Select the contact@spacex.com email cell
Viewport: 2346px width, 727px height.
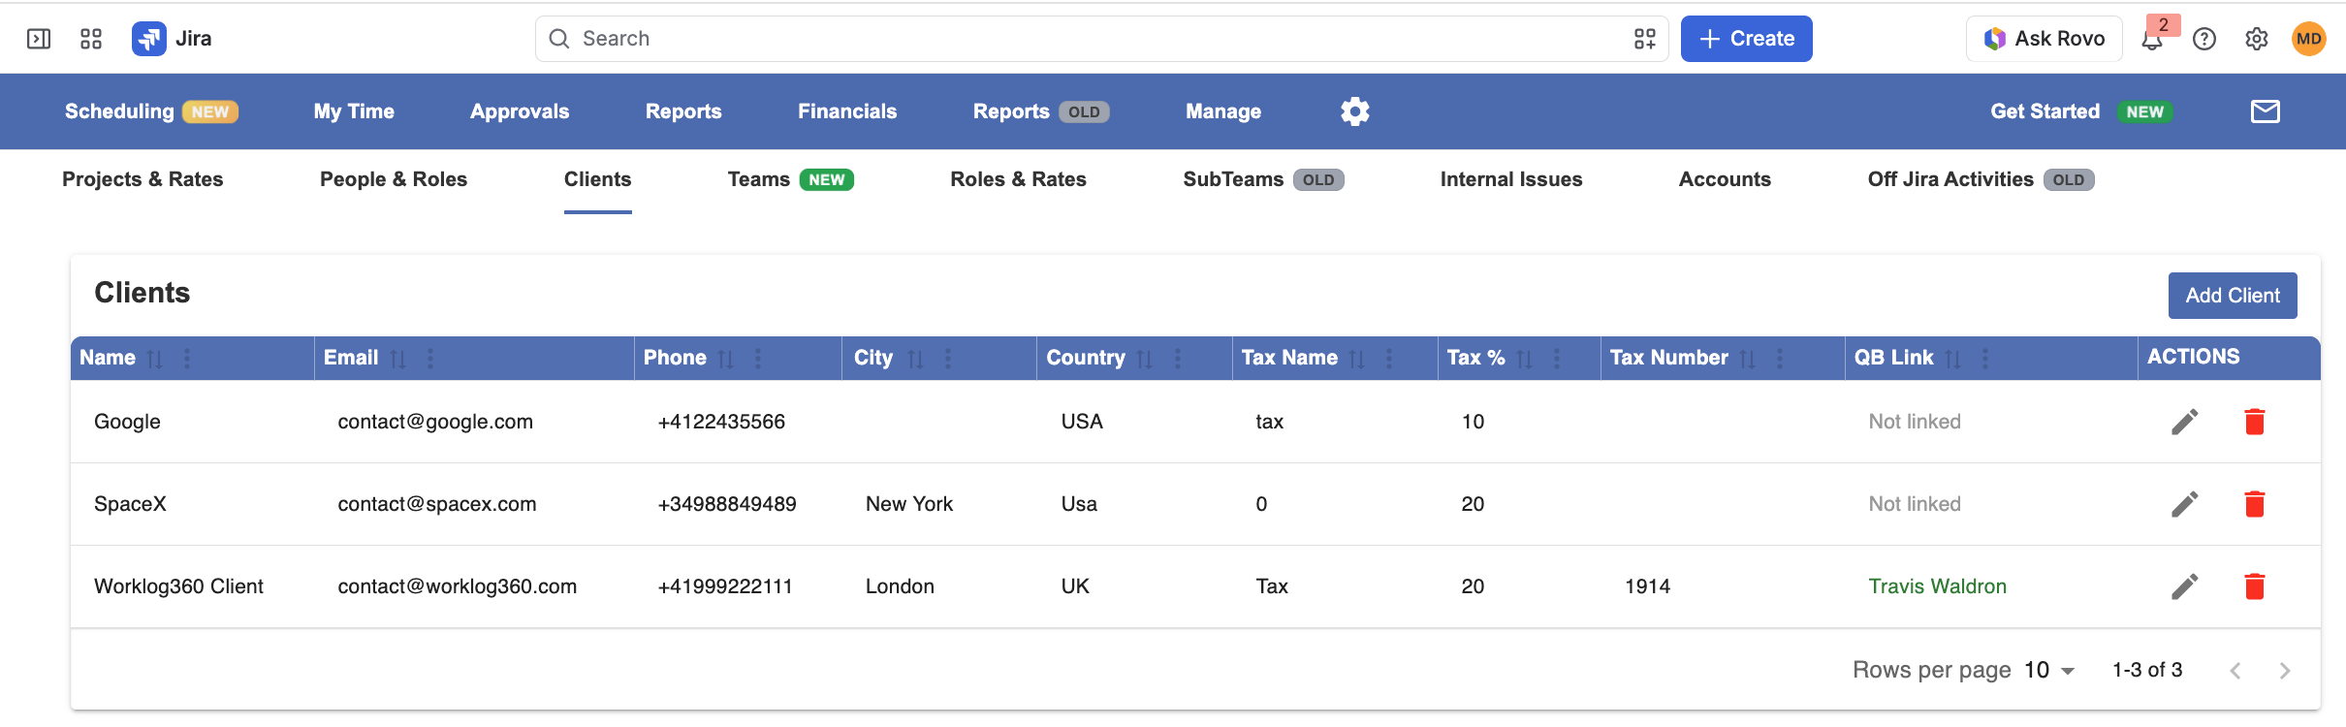click(437, 504)
